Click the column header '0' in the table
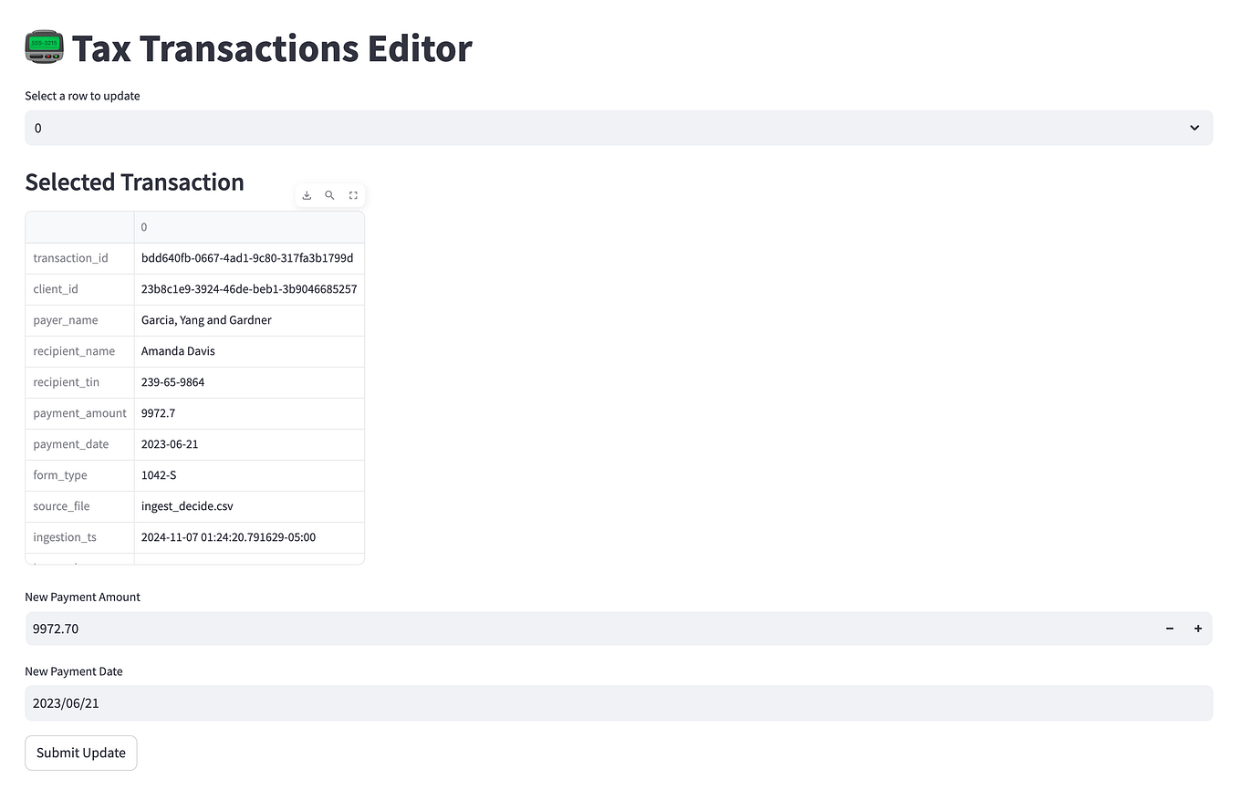This screenshot has width=1239, height=790. 143,226
